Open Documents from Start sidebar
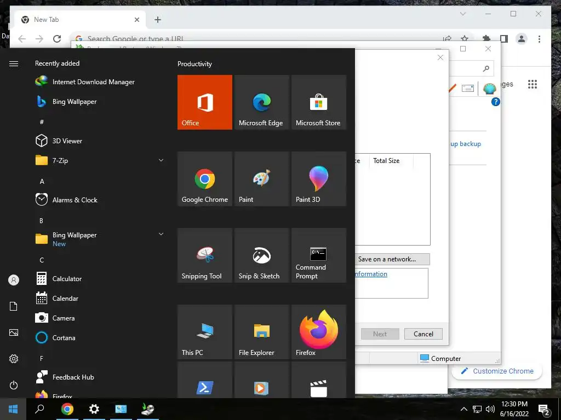Viewport: 561px width, 420px height. tap(14, 306)
